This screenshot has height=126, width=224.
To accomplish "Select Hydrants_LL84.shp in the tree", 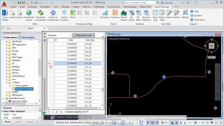I will tap(24, 89).
